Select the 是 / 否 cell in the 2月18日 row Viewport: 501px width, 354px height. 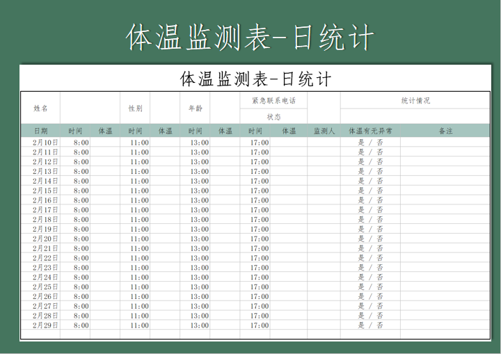(x=371, y=219)
